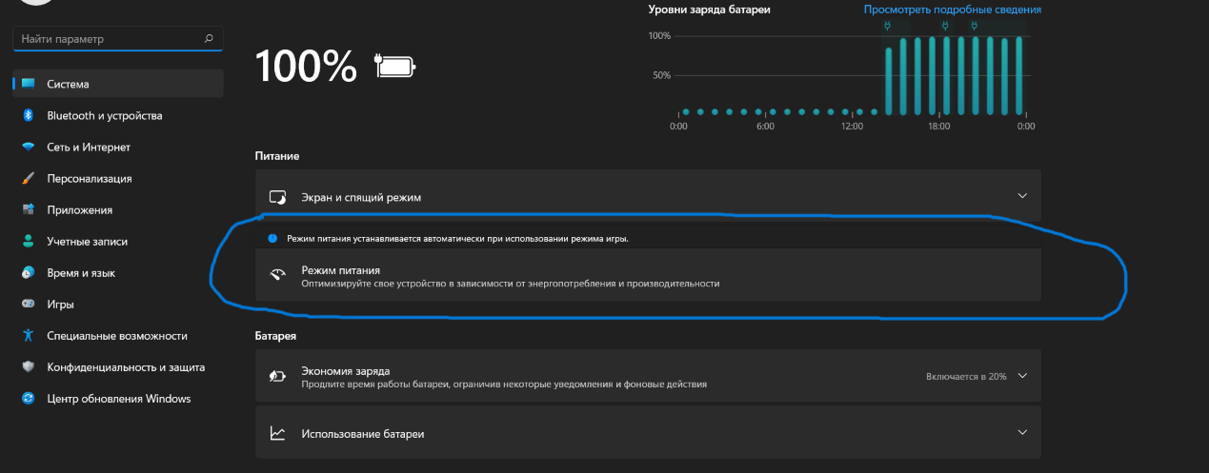Click the search magnifier icon
Screen dimensions: 1209x473
(x=209, y=39)
